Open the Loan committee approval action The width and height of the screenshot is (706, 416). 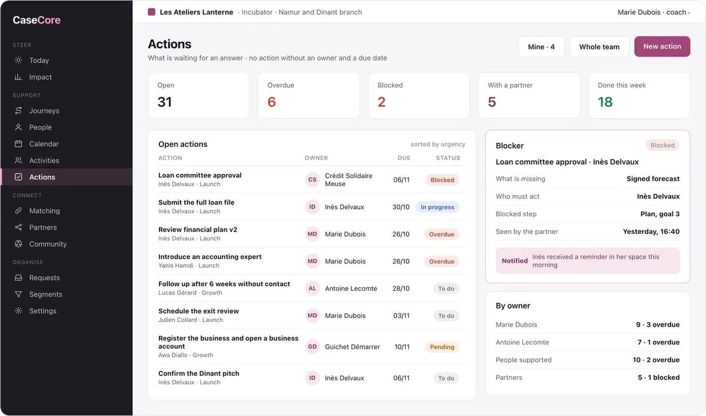tap(311, 180)
